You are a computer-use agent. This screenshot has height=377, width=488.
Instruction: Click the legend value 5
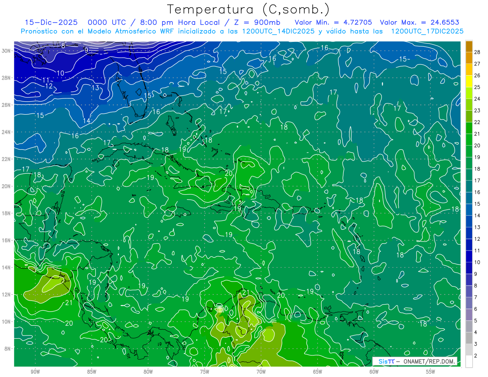tap(476, 321)
